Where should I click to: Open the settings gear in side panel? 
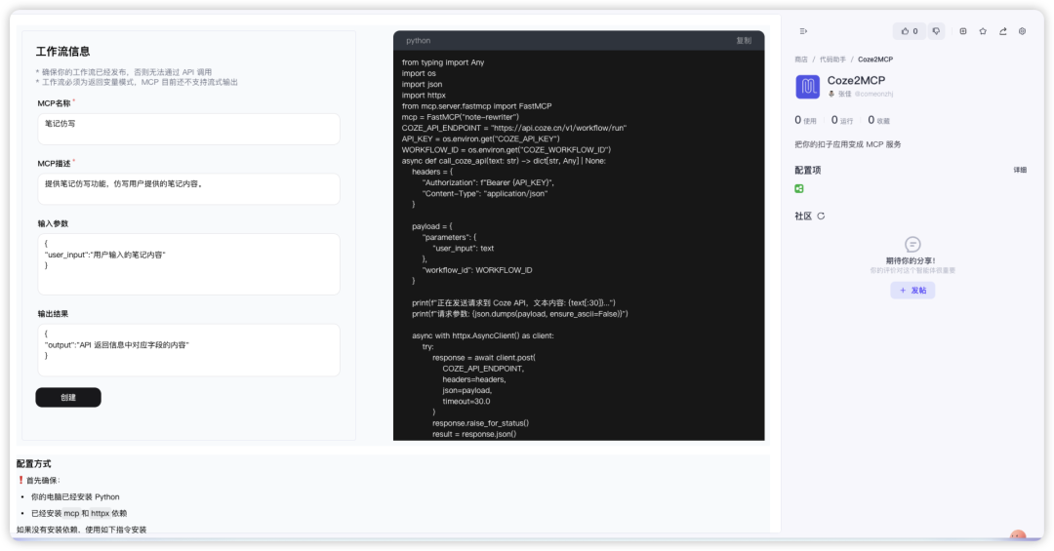tap(1023, 31)
